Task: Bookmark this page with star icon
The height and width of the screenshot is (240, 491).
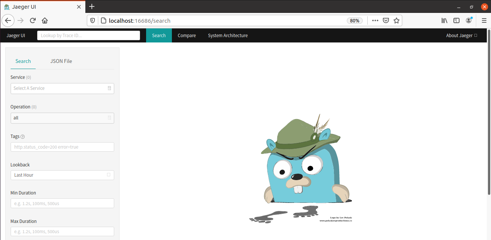Action: pyautogui.click(x=397, y=20)
